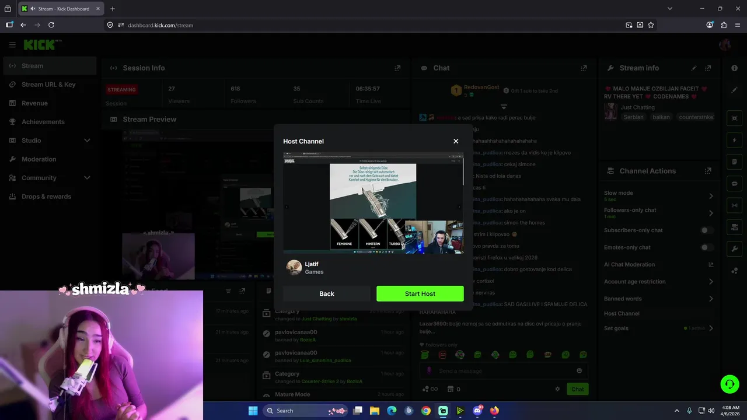Click Ljatif's channel avatar
Image resolution: width=747 pixels, height=420 pixels.
coord(294,268)
